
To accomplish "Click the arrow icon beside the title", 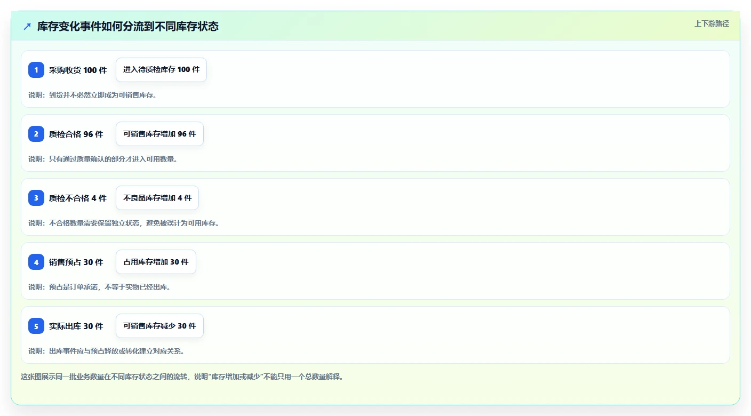I will coord(27,26).
